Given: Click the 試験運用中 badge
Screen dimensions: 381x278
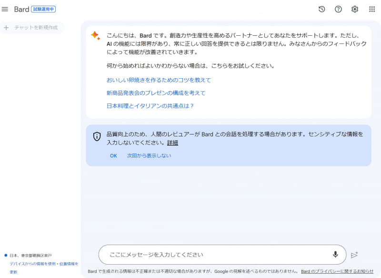Looking at the screenshot, I should pyautogui.click(x=43, y=9).
